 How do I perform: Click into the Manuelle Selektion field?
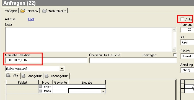[46, 60]
